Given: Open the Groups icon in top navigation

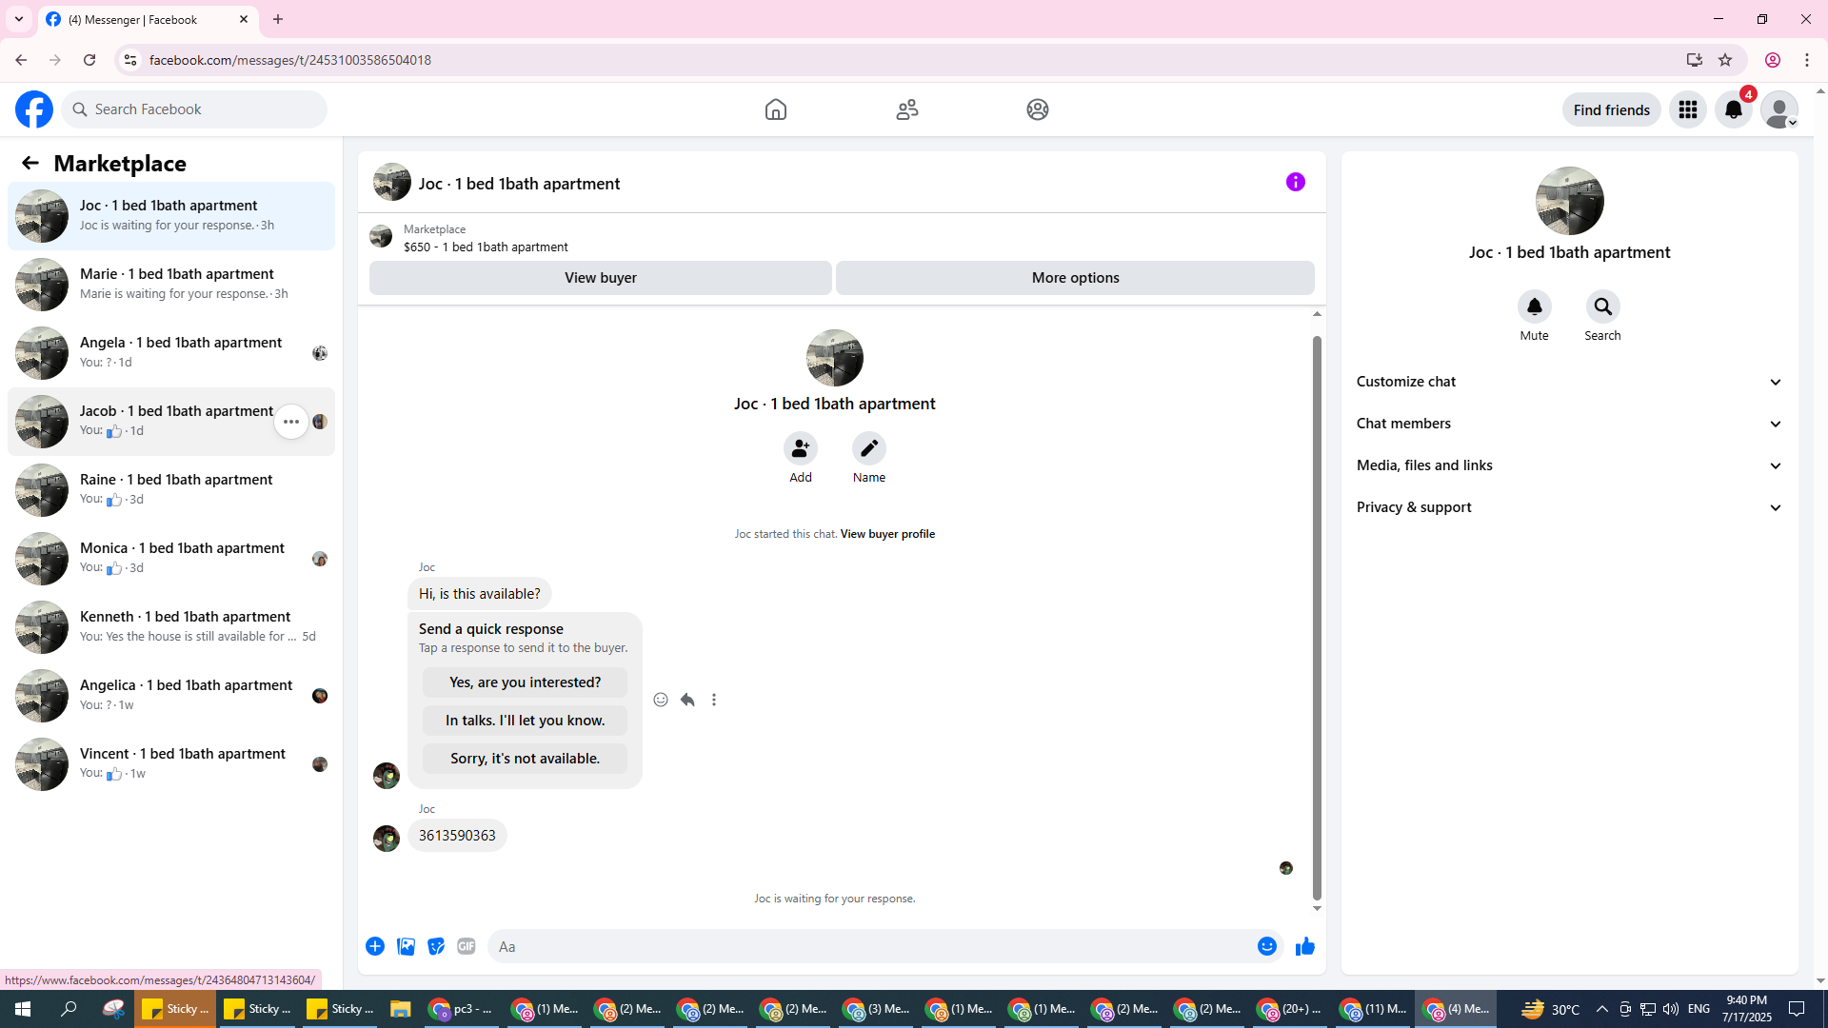Looking at the screenshot, I should pyautogui.click(x=1038, y=109).
